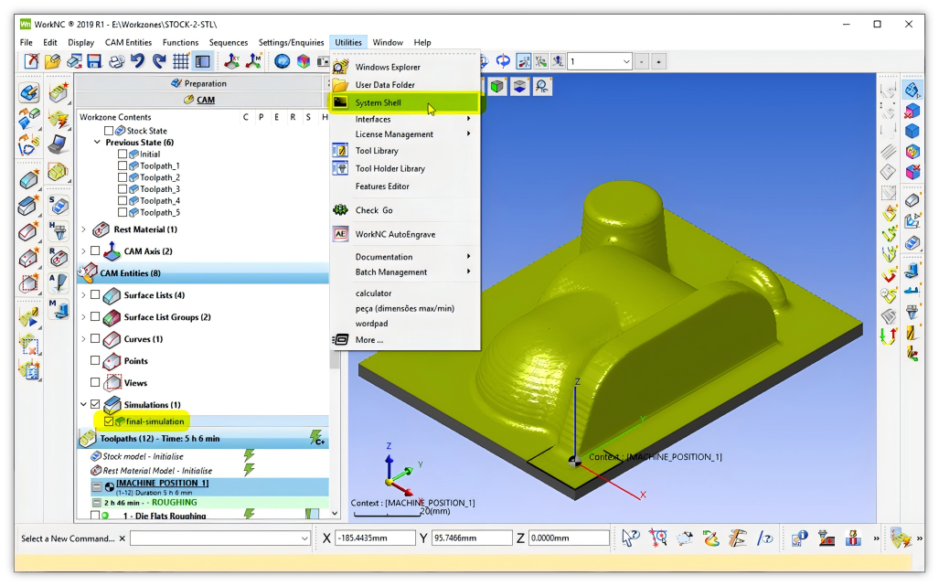939x586 pixels.
Task: Switch to the Preparation tab
Action: 198,83
